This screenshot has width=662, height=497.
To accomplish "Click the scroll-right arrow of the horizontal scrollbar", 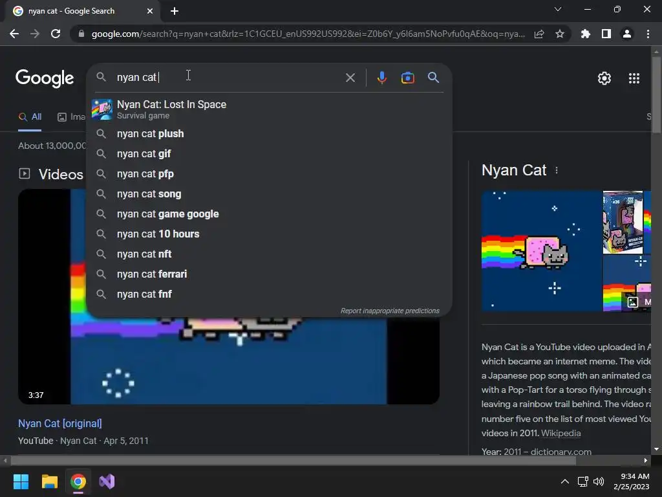I will [x=646, y=461].
